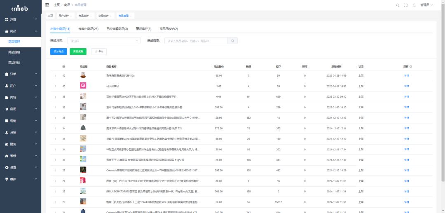445x213 pixels.
Task: Click the settings gear beside the 操作 column header
Action: coord(411,66)
